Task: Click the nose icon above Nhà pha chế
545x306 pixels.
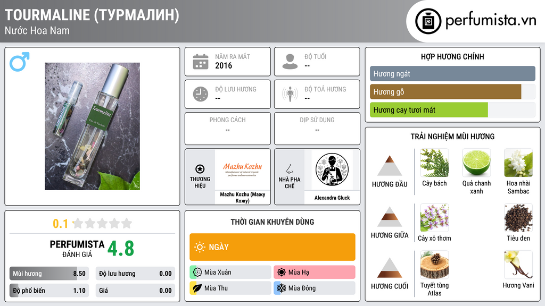Action: 289,169
